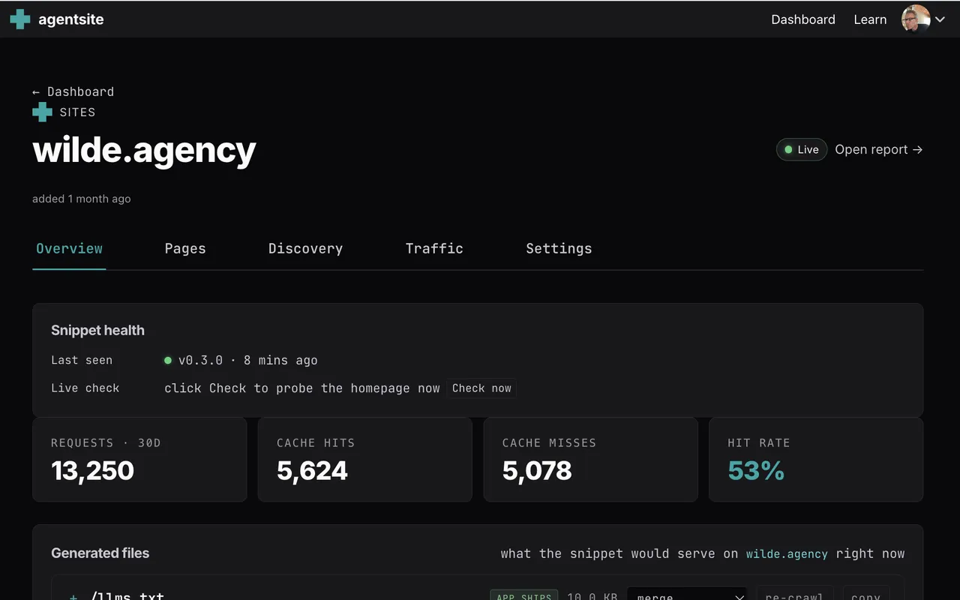The image size is (960, 600).
Task: Click the cache misses value 5,078
Action: tap(537, 470)
